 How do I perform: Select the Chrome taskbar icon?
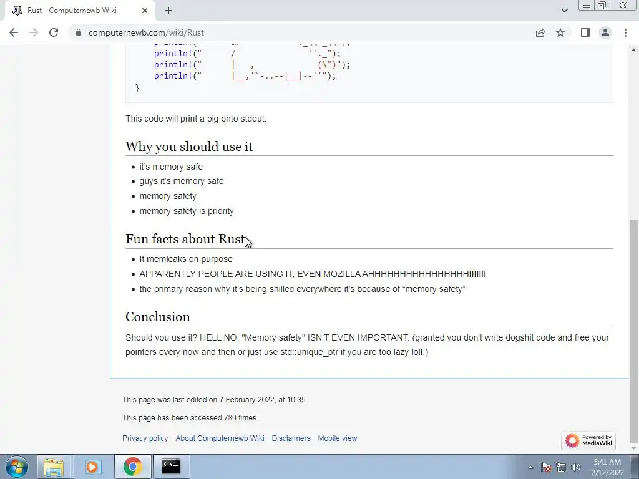point(132,467)
